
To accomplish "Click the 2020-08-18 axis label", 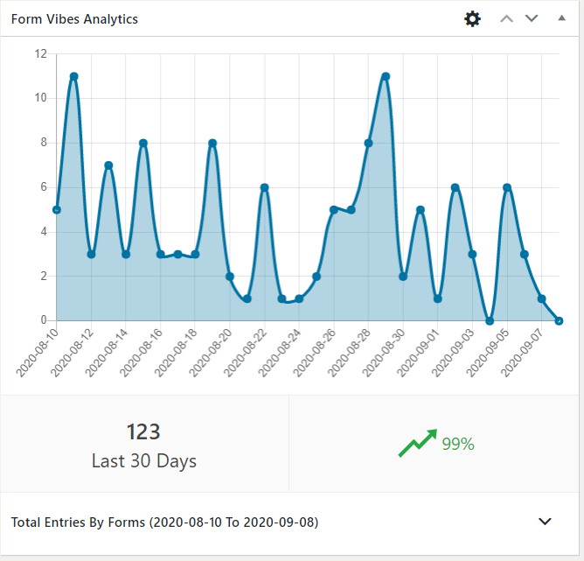I will pyautogui.click(x=177, y=353).
